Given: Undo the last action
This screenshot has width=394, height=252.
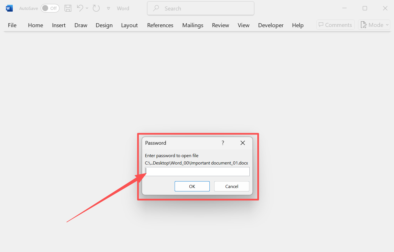Looking at the screenshot, I should (x=80, y=8).
